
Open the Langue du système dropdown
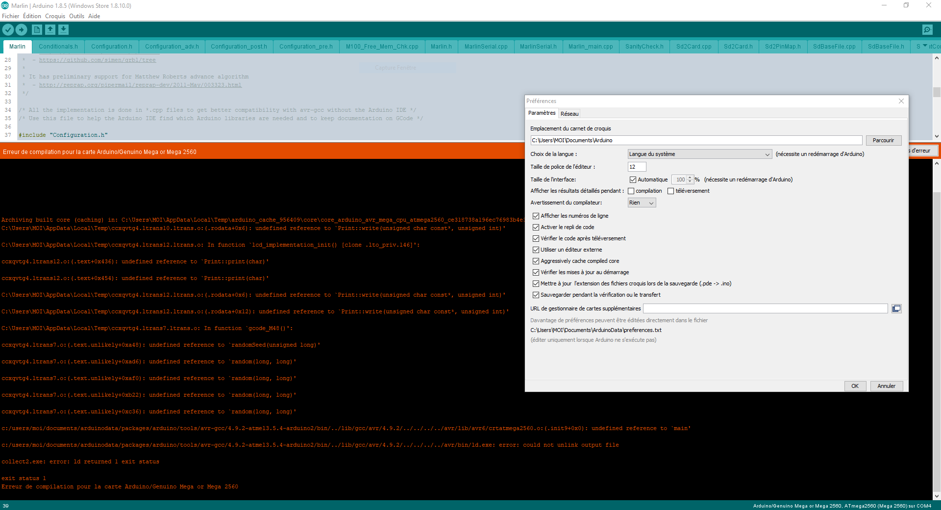(700, 154)
